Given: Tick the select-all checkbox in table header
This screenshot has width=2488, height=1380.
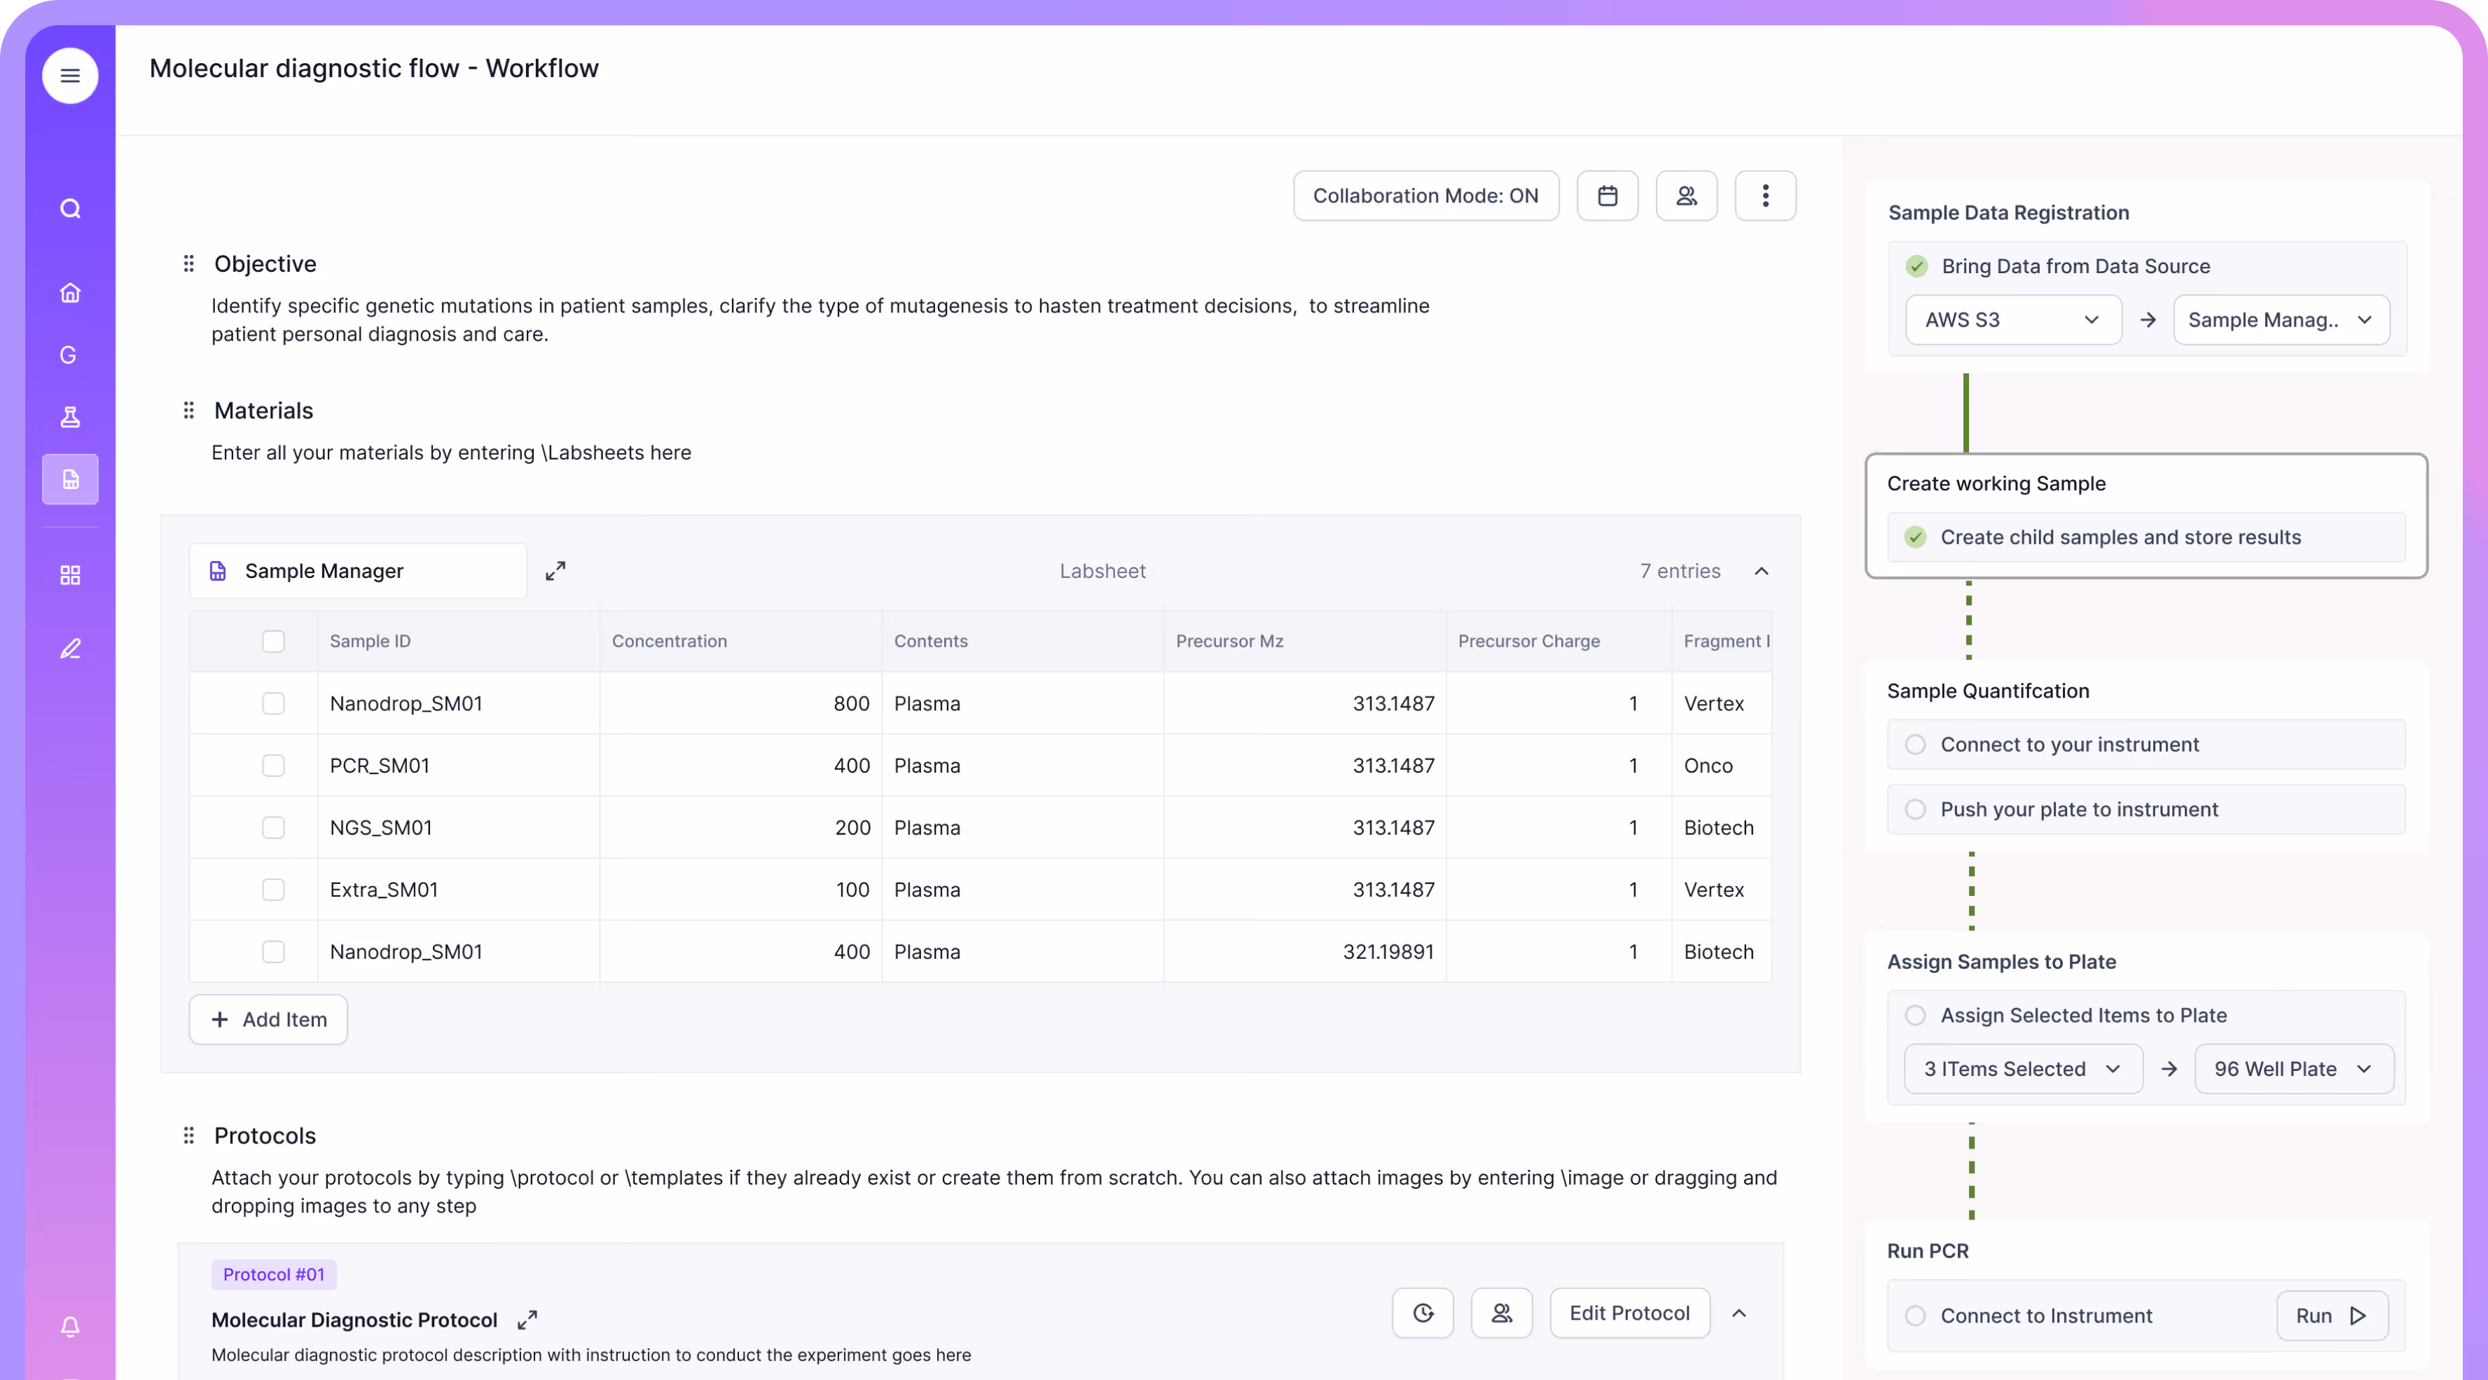Looking at the screenshot, I should pyautogui.click(x=273, y=641).
